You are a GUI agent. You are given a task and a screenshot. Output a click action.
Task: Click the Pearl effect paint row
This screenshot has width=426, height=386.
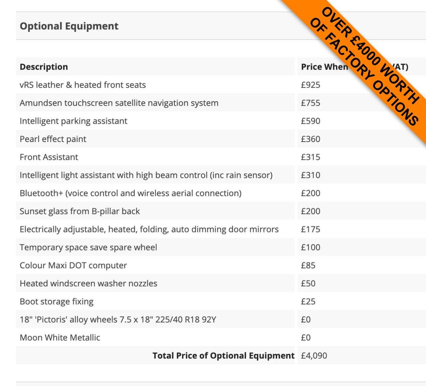pyautogui.click(x=53, y=139)
